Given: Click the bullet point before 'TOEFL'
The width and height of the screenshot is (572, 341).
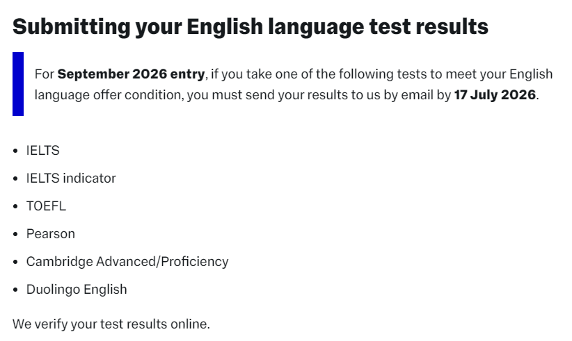Looking at the screenshot, I should click(15, 206).
